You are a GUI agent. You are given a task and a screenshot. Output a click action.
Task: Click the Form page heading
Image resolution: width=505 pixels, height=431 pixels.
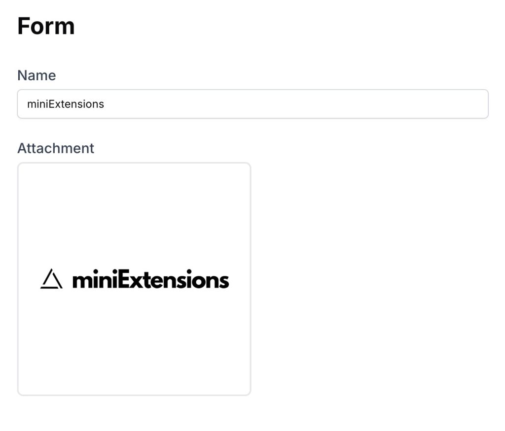click(x=46, y=26)
